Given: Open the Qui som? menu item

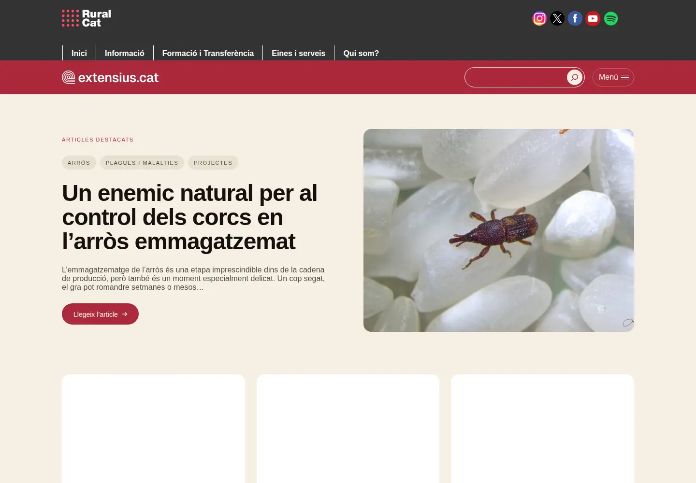Looking at the screenshot, I should (361, 53).
